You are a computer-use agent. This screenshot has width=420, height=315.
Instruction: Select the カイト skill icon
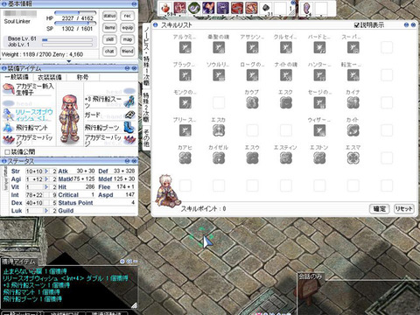click(353, 130)
